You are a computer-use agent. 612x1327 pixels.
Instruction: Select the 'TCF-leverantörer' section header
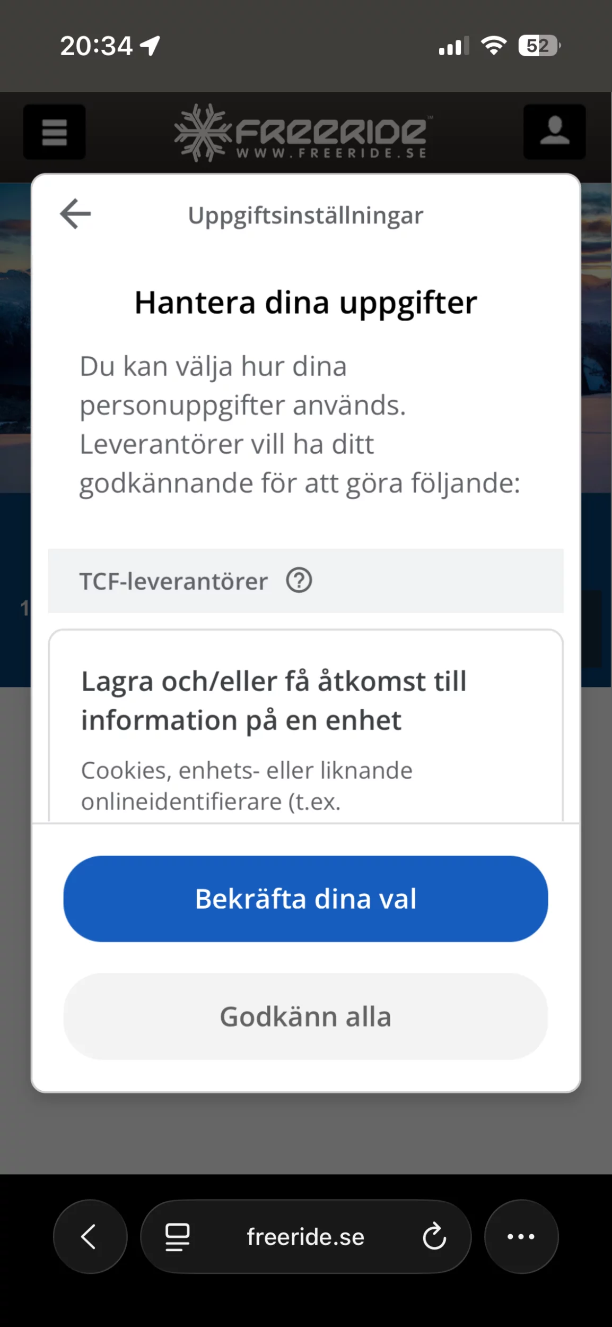(x=174, y=581)
